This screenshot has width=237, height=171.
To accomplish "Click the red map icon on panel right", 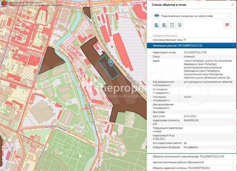I will [227, 25].
